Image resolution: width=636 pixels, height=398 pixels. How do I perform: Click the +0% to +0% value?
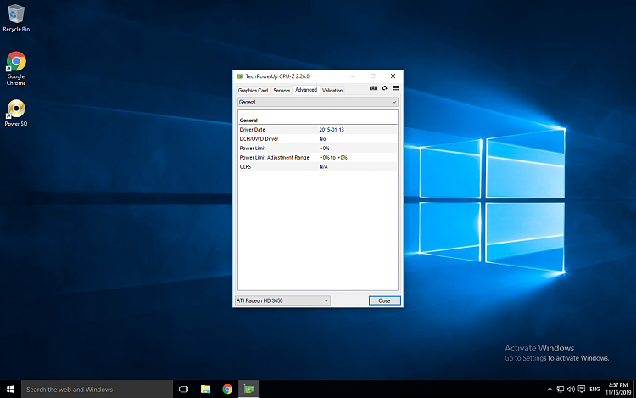333,157
